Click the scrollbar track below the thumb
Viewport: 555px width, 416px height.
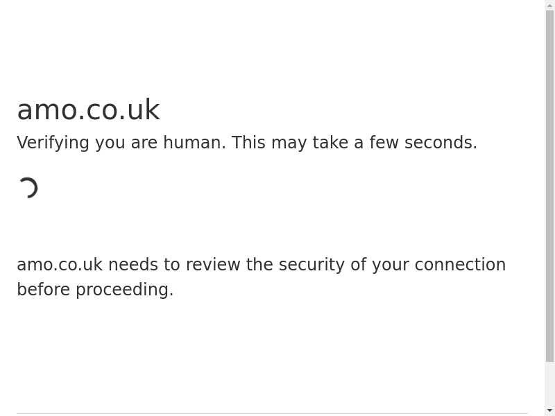(x=549, y=383)
